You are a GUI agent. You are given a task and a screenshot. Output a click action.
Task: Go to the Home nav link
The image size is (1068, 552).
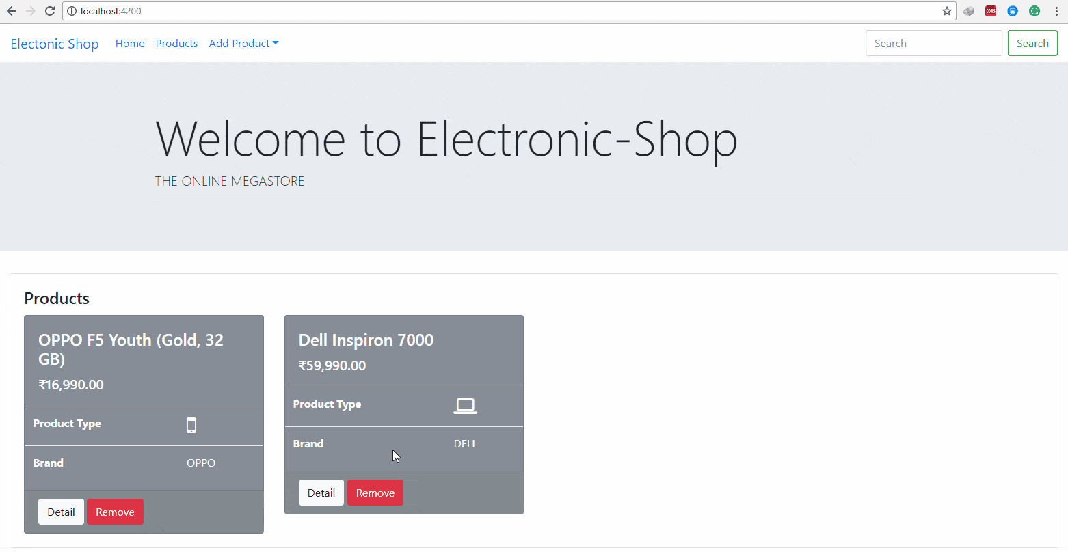130,43
